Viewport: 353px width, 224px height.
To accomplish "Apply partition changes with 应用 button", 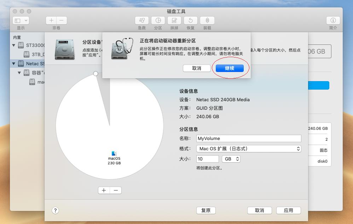I will point(288,210).
